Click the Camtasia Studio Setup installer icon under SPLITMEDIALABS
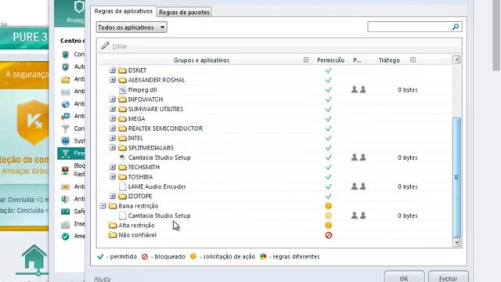Screen dimensions: 501x282 [122, 157]
